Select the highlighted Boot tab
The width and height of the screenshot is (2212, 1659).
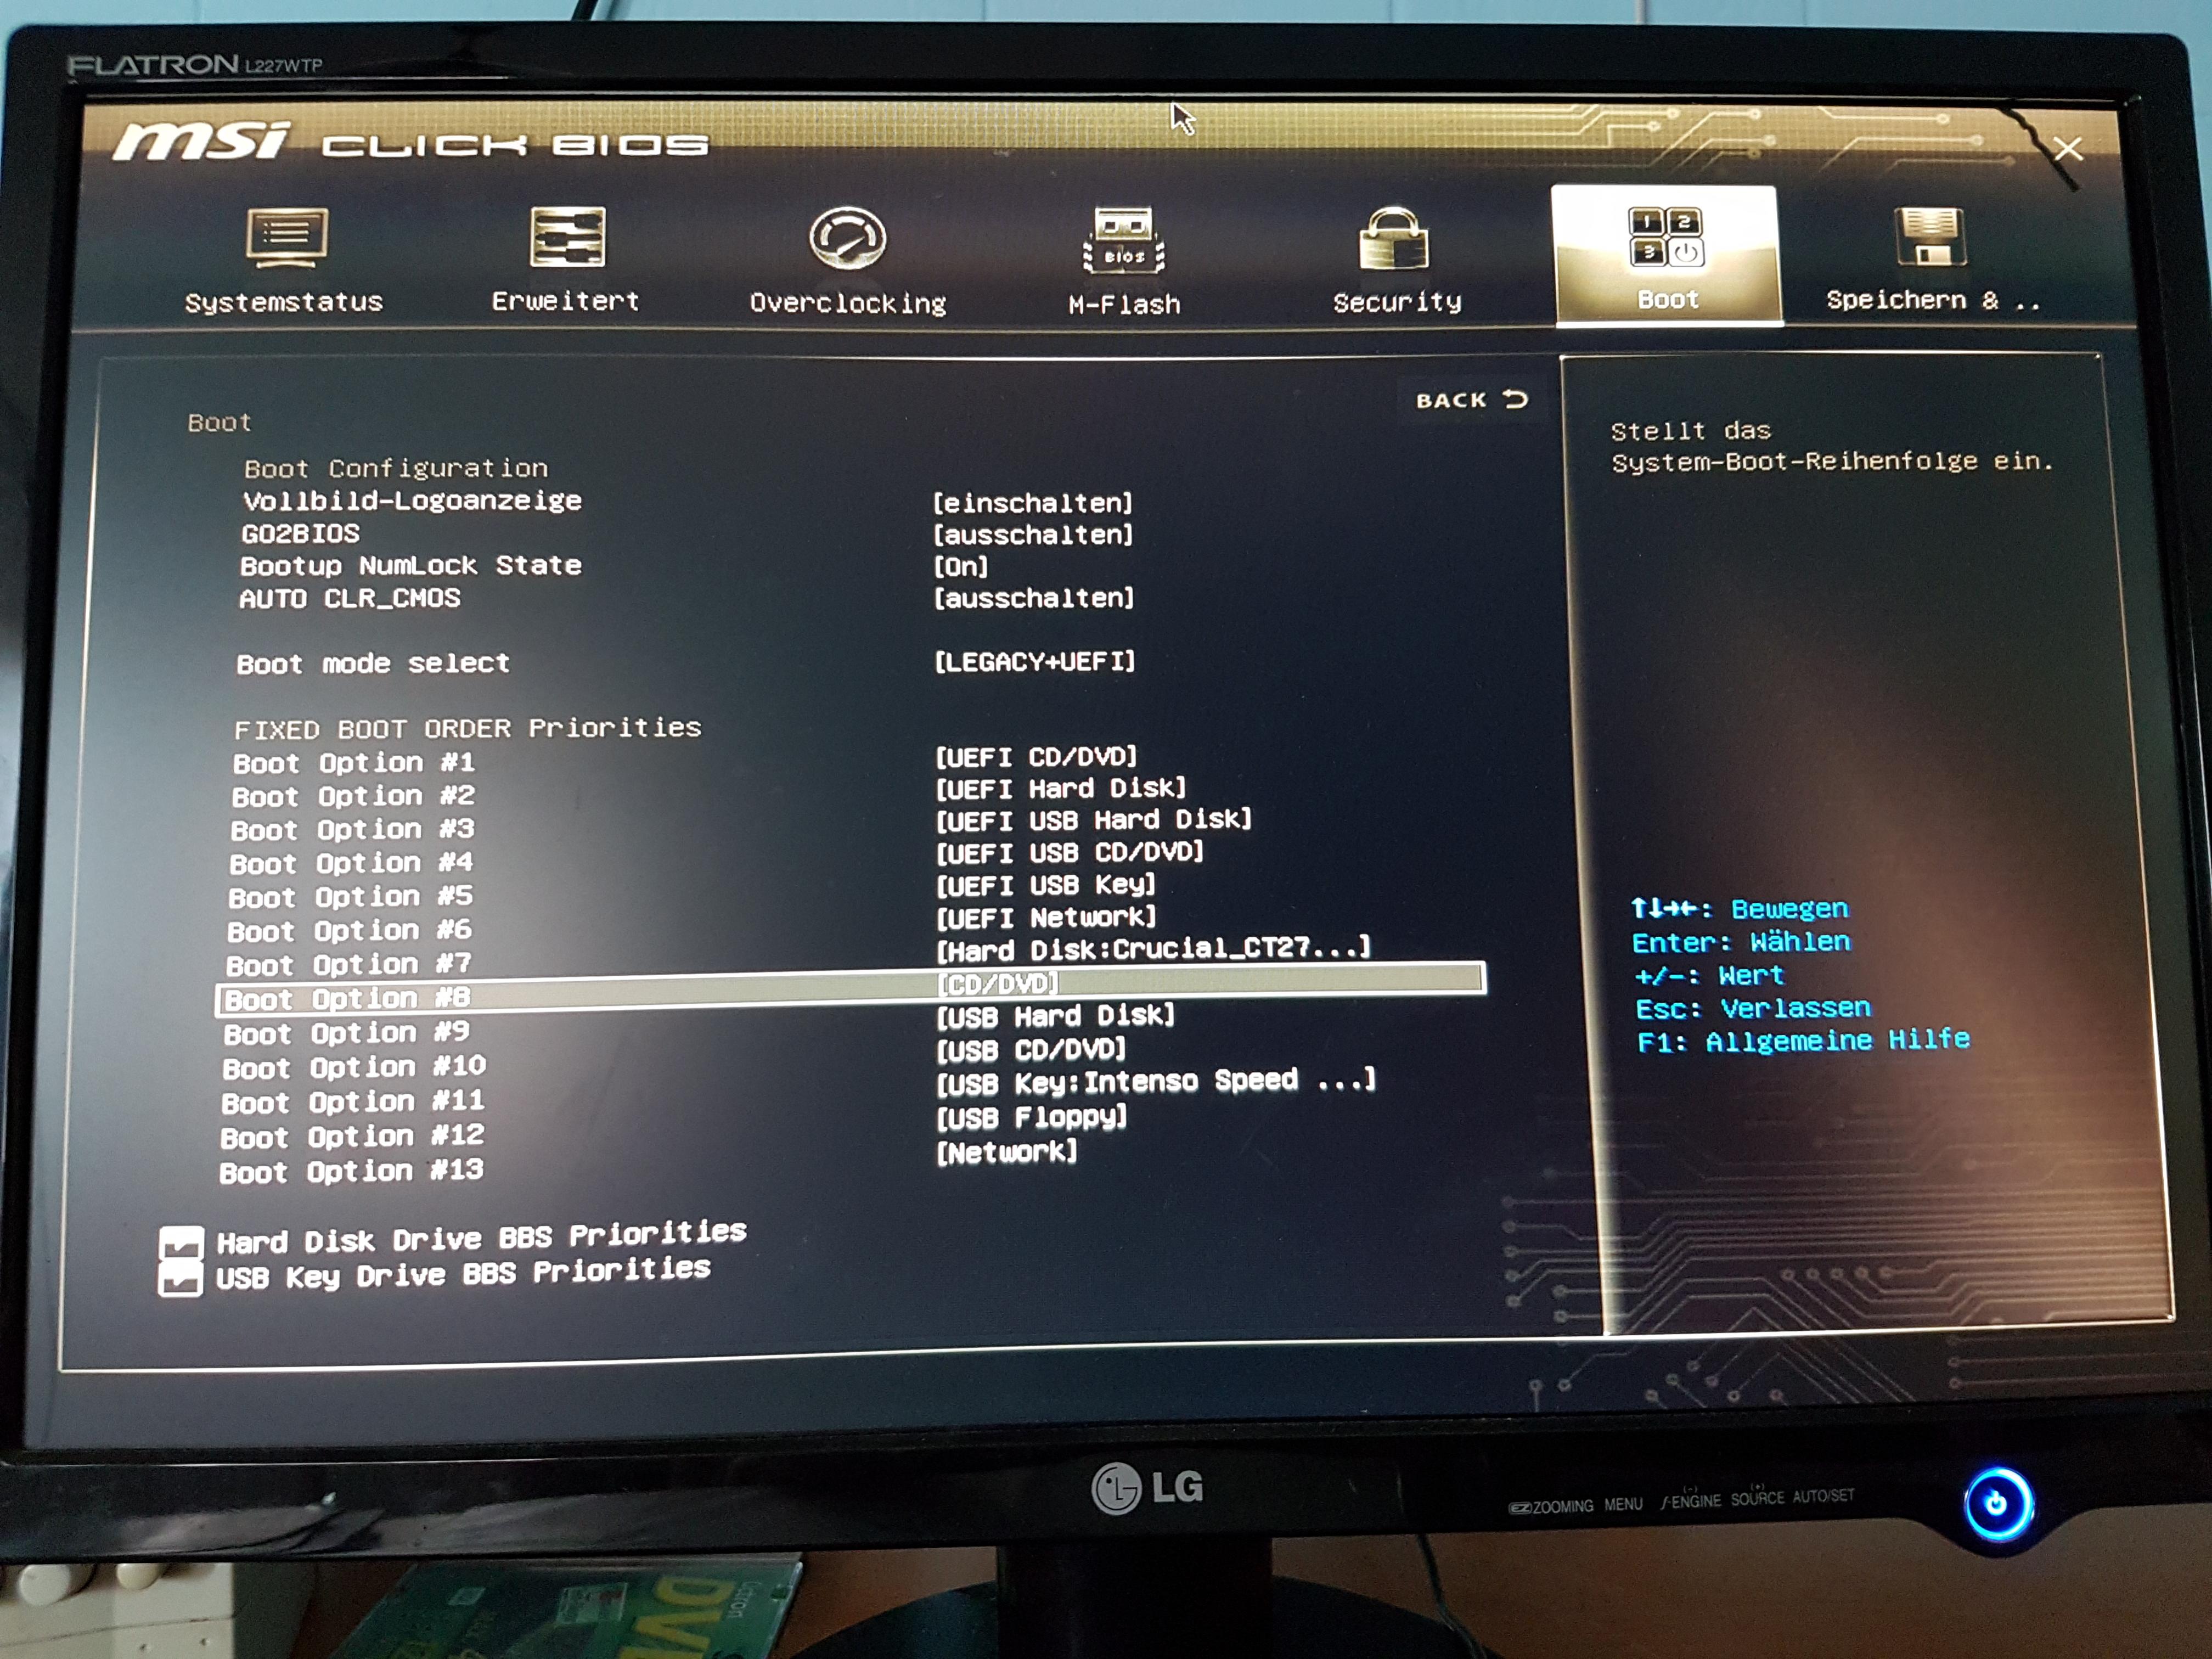coord(1667,256)
